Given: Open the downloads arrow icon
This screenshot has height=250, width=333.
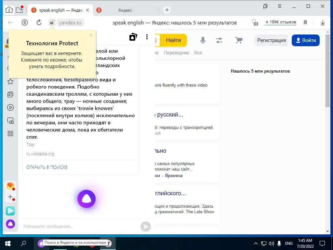Looking at the screenshot, I should 323,22.
